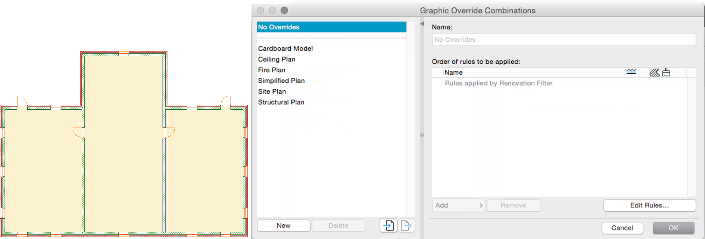Collapse the combinations list panel triangle

pos(422,24)
